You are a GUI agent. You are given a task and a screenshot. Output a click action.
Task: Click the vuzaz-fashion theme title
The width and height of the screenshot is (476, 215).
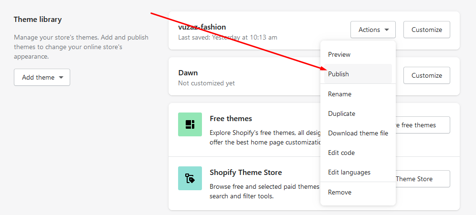(202, 27)
